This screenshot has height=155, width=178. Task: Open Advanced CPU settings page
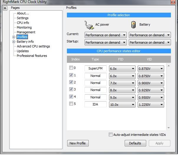click(x=33, y=46)
